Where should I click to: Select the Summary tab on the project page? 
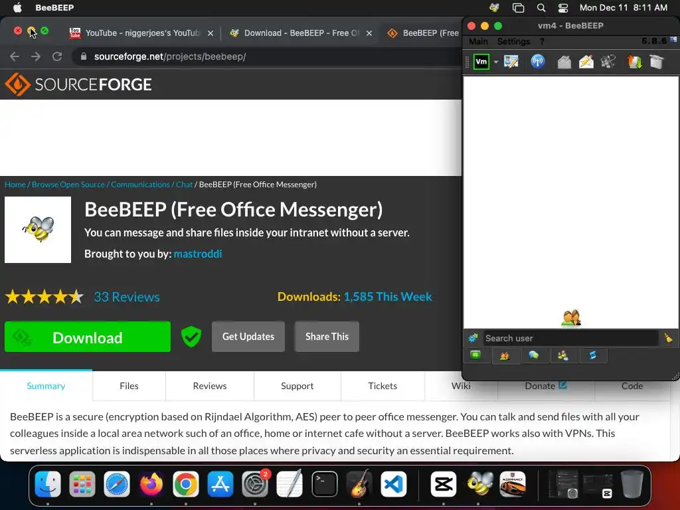point(46,386)
